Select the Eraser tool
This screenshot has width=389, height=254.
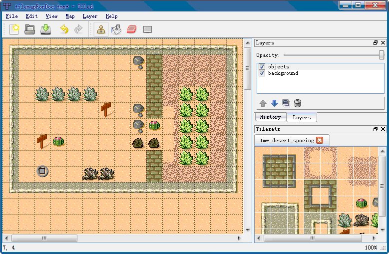(131, 29)
